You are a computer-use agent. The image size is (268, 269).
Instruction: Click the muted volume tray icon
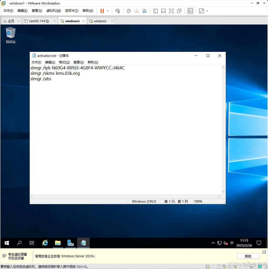click(x=226, y=243)
